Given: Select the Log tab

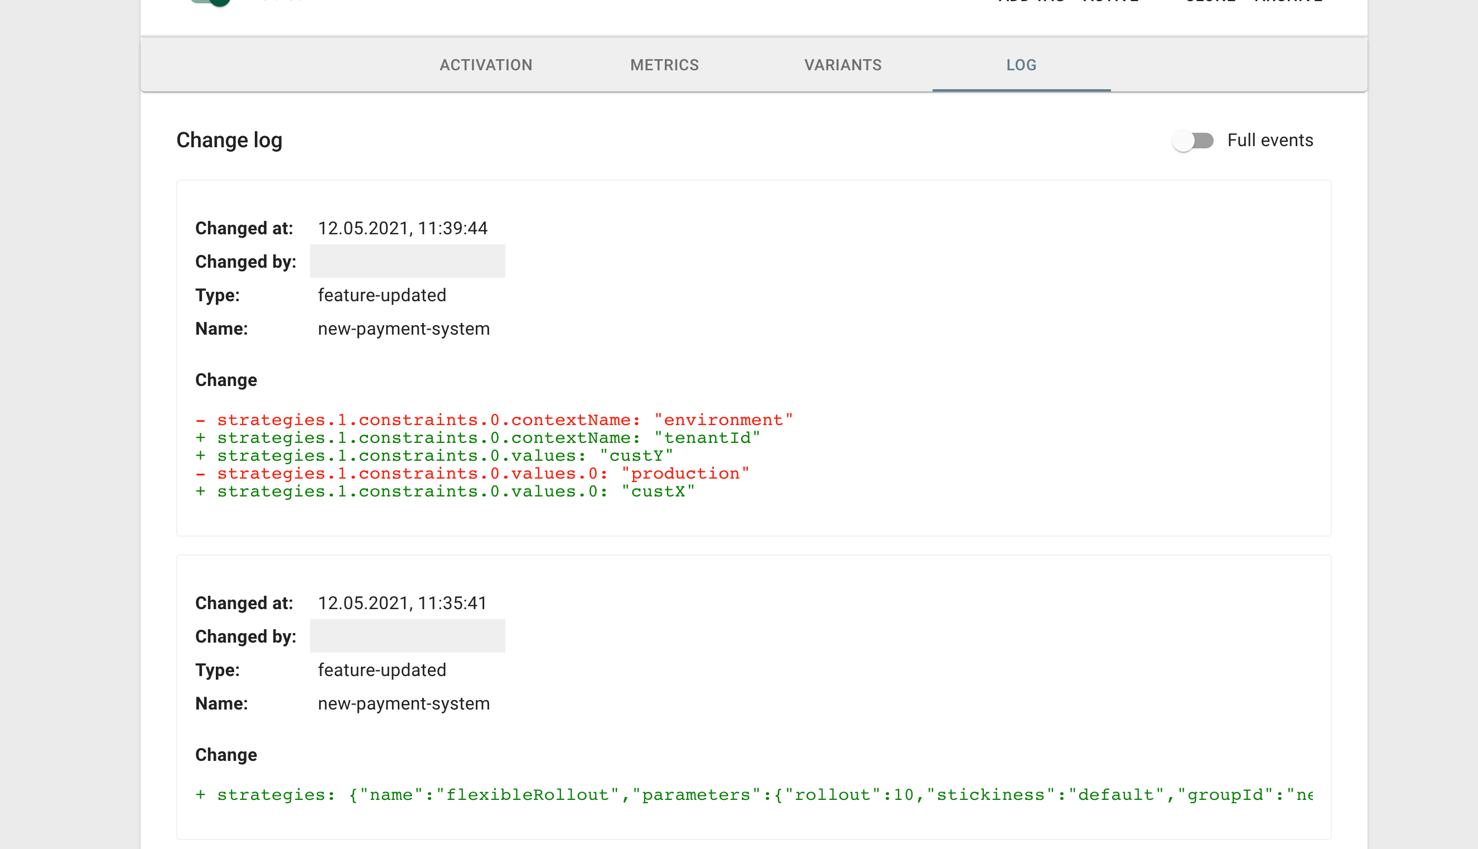Looking at the screenshot, I should (1021, 65).
